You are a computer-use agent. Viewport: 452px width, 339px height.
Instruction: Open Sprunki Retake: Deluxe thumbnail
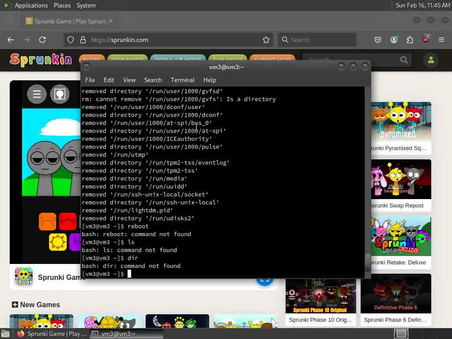401,236
